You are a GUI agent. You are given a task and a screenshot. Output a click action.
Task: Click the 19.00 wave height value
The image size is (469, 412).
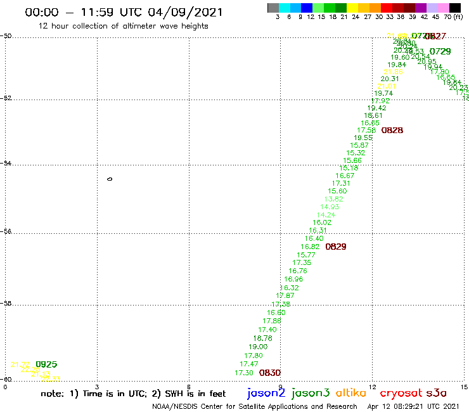click(x=258, y=347)
